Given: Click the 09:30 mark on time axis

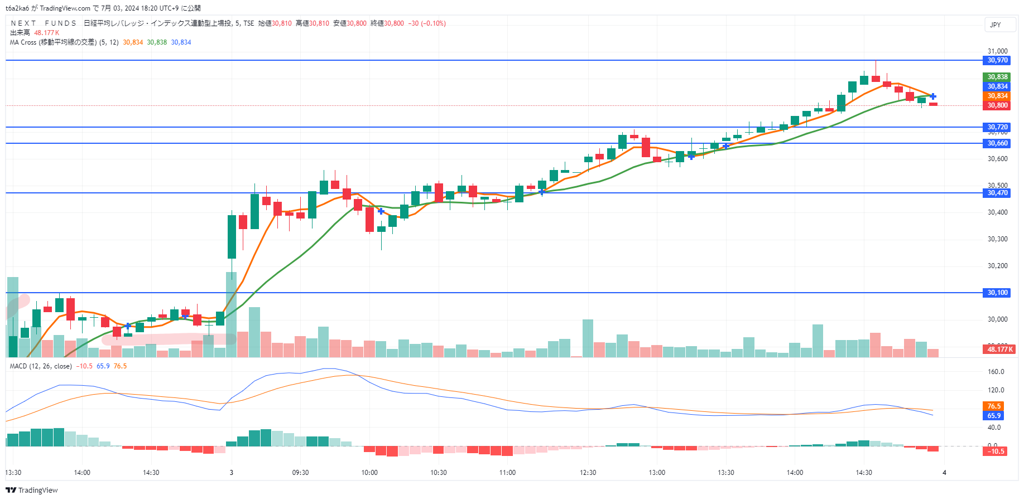Looking at the screenshot, I should coord(300,473).
